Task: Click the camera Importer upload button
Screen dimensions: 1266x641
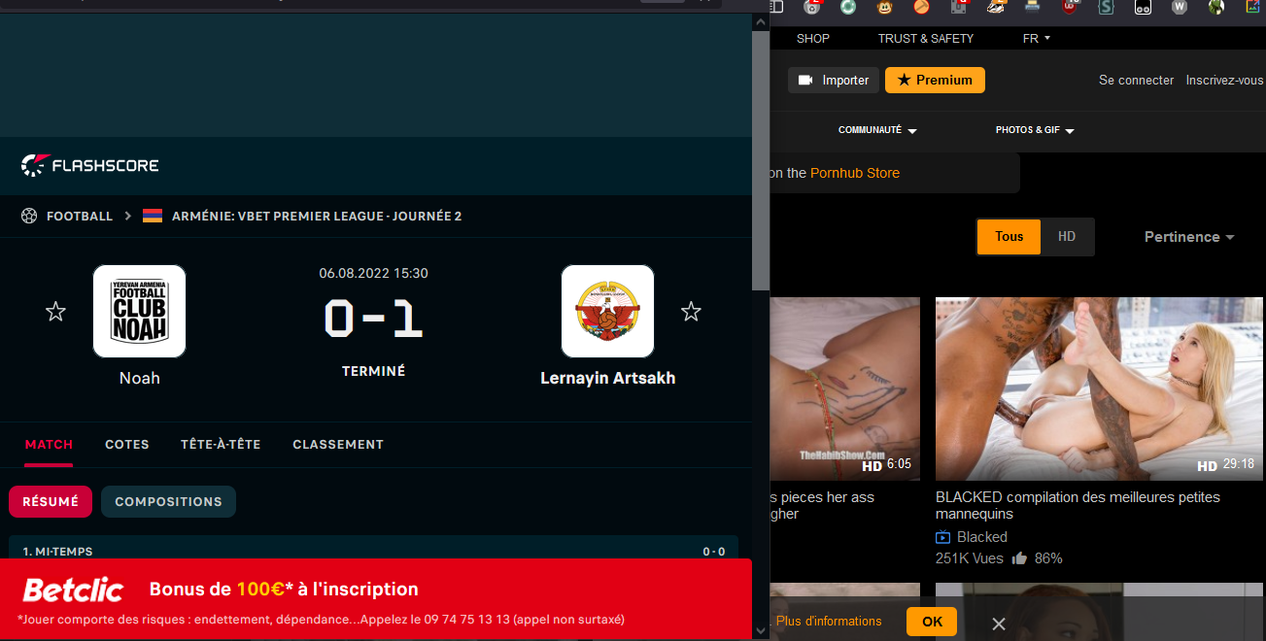Action: tap(834, 81)
